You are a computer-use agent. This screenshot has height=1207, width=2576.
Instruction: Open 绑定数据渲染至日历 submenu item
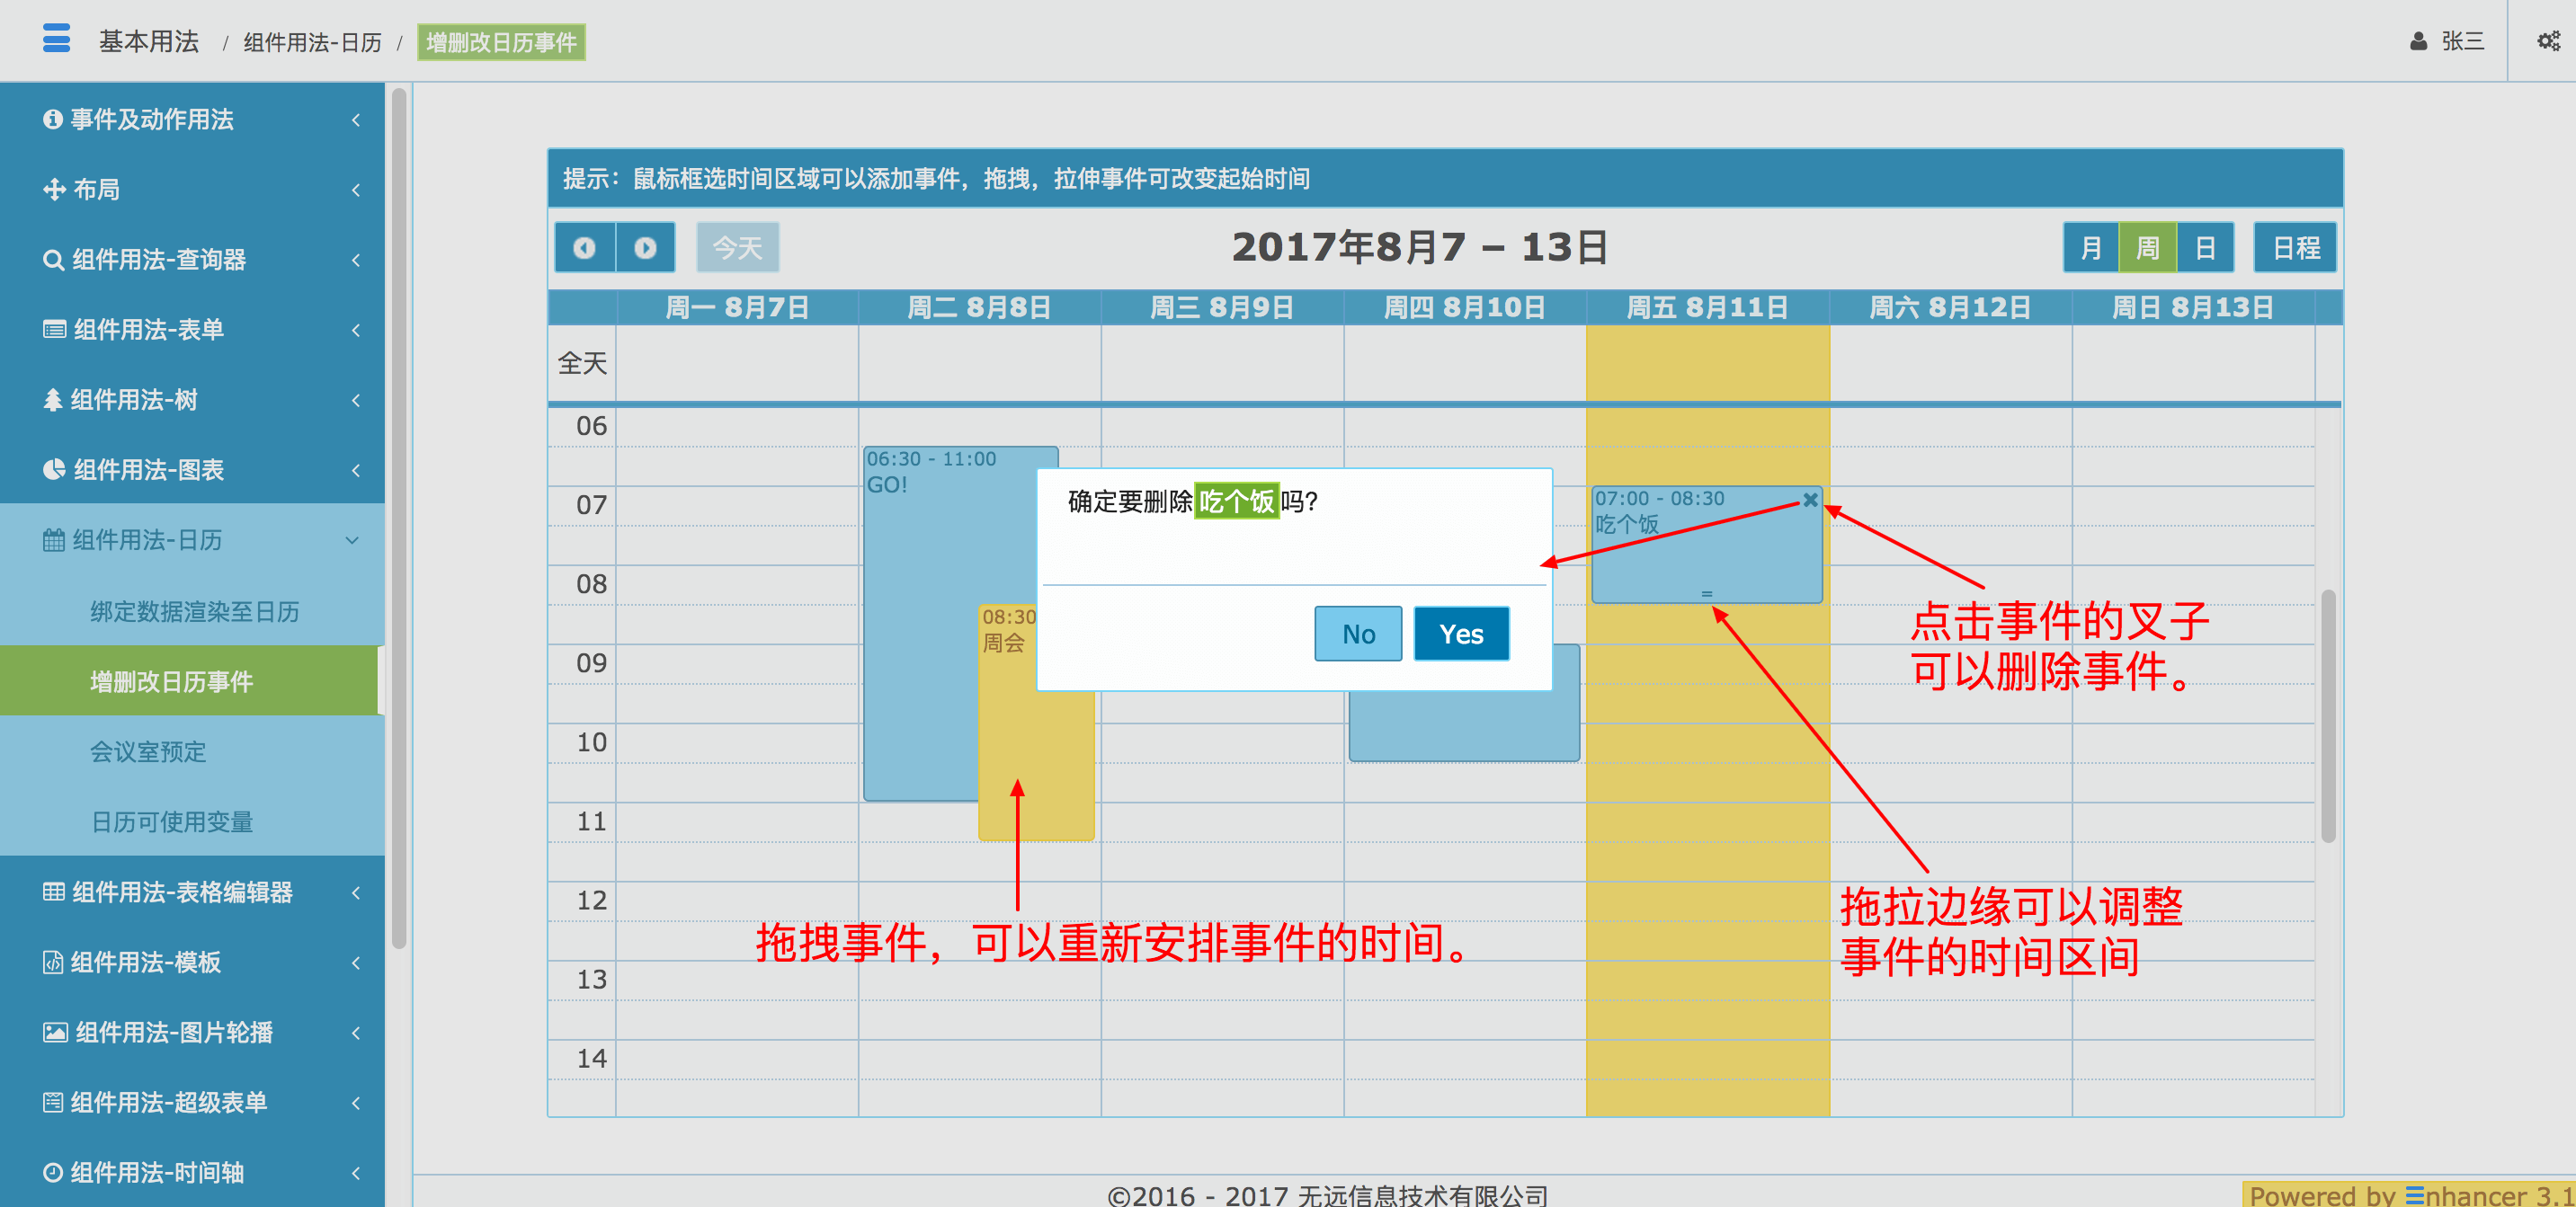[195, 611]
